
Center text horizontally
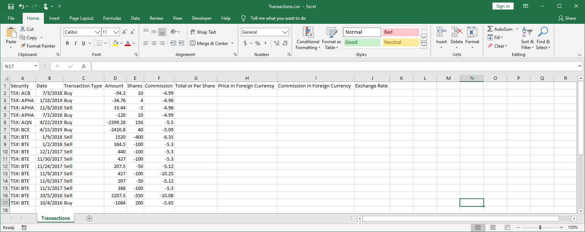[154, 43]
